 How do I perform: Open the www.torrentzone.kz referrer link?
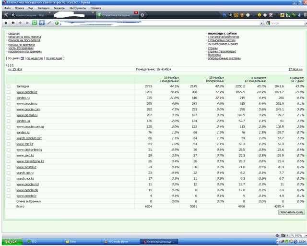pyautogui.click(x=30, y=161)
